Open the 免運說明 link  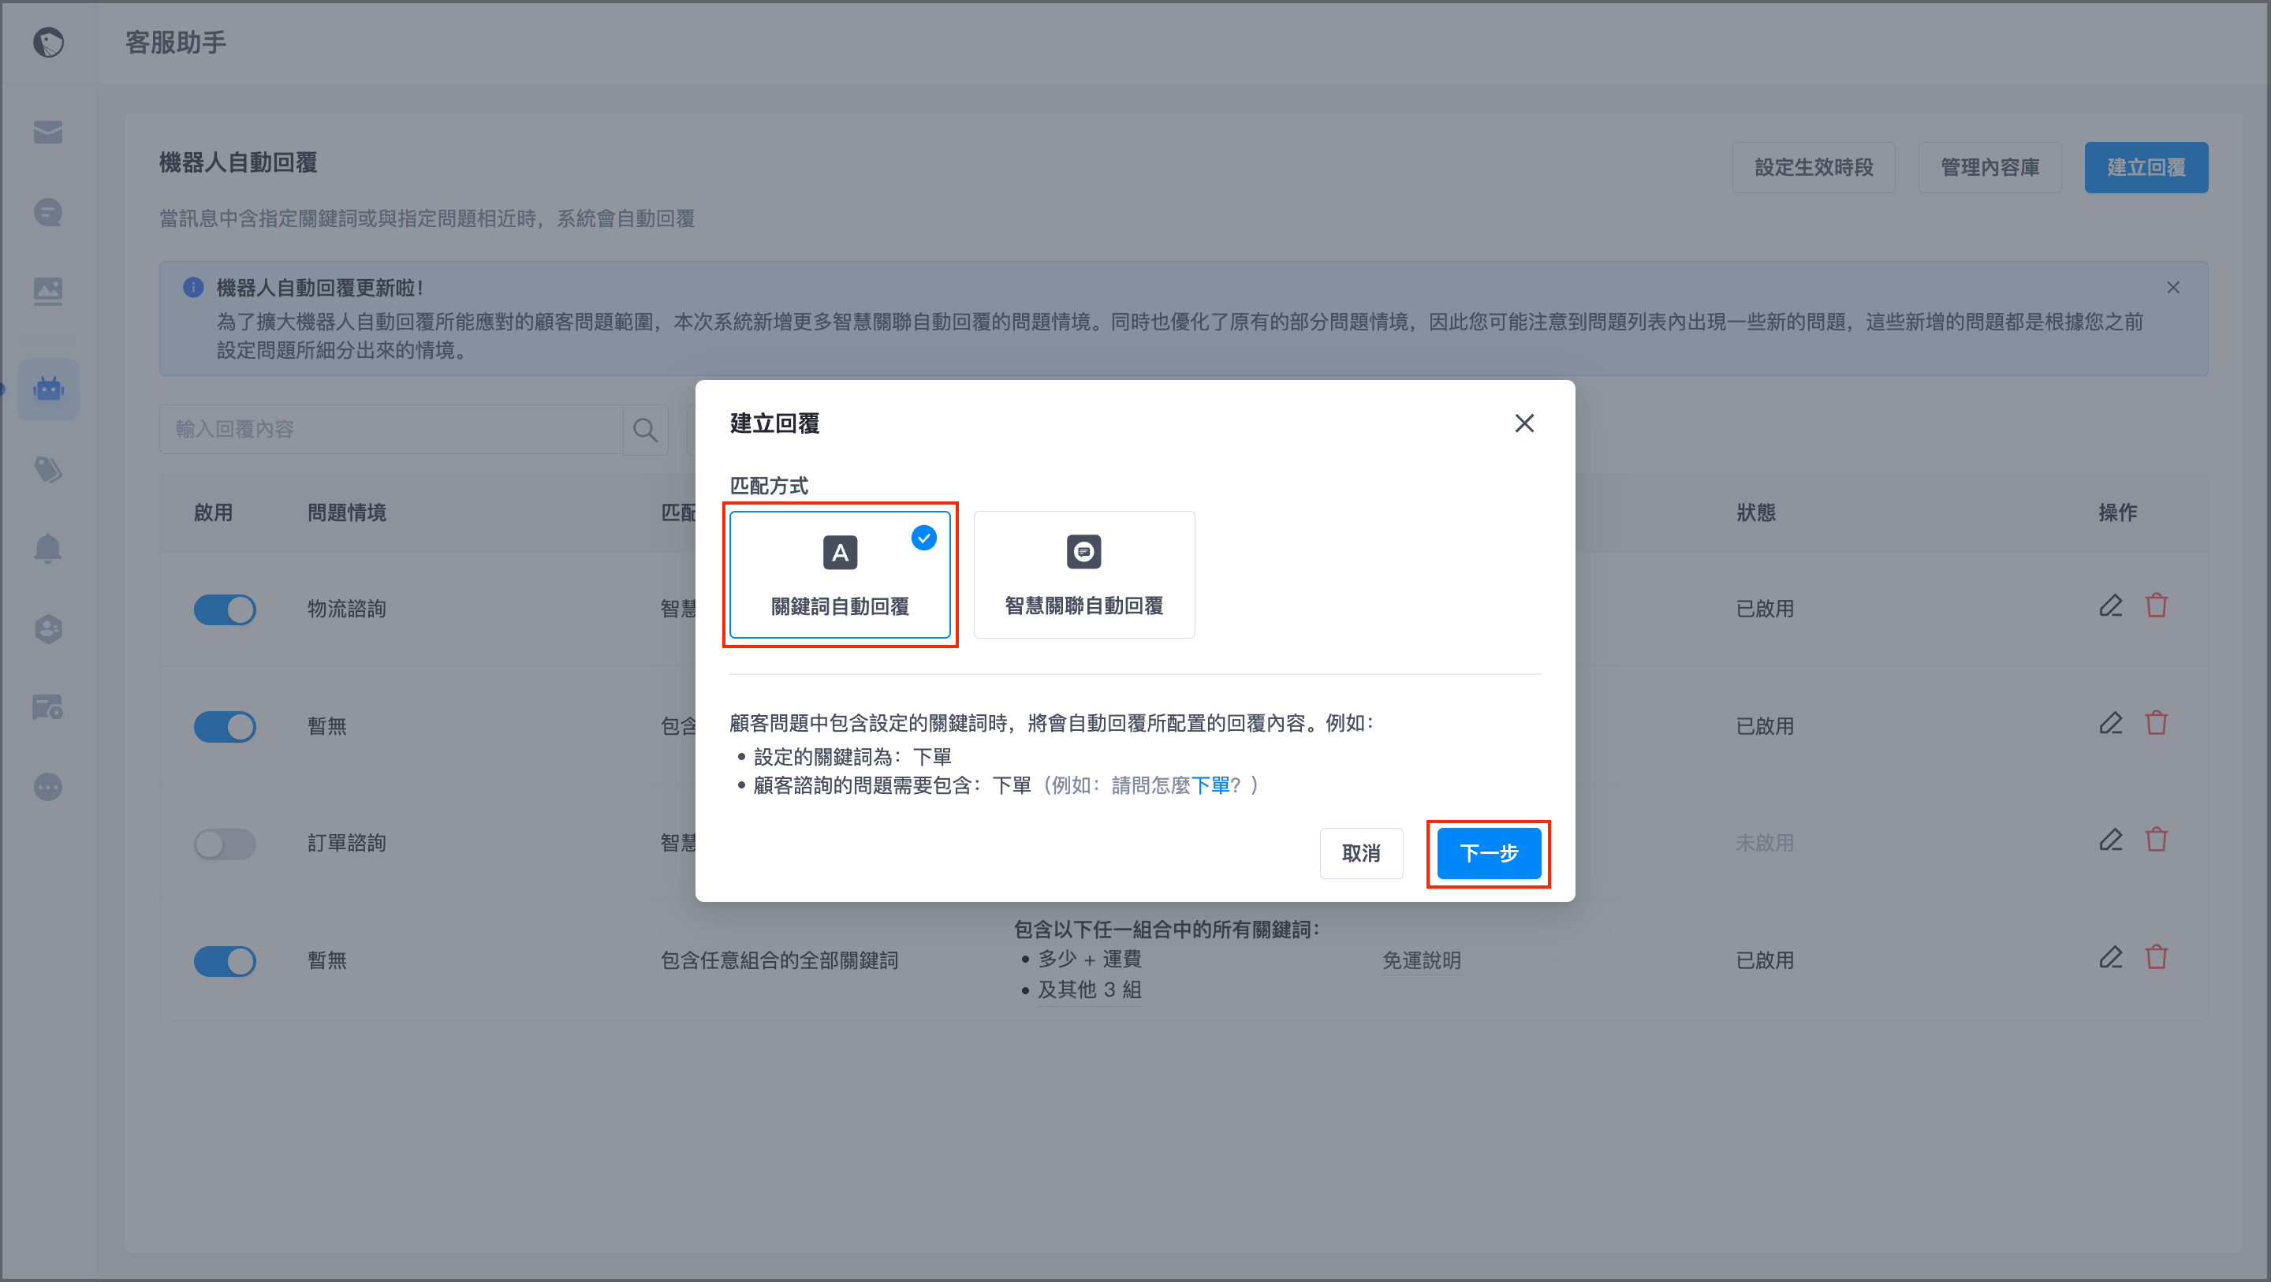point(1421,961)
